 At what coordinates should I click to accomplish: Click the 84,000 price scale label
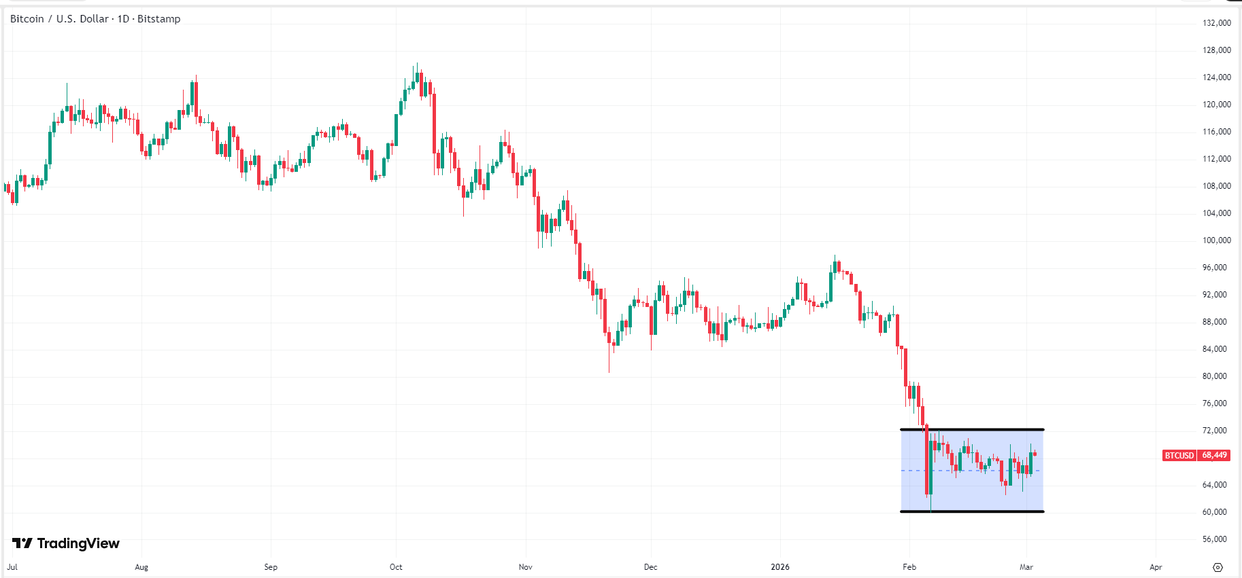tap(1214, 349)
